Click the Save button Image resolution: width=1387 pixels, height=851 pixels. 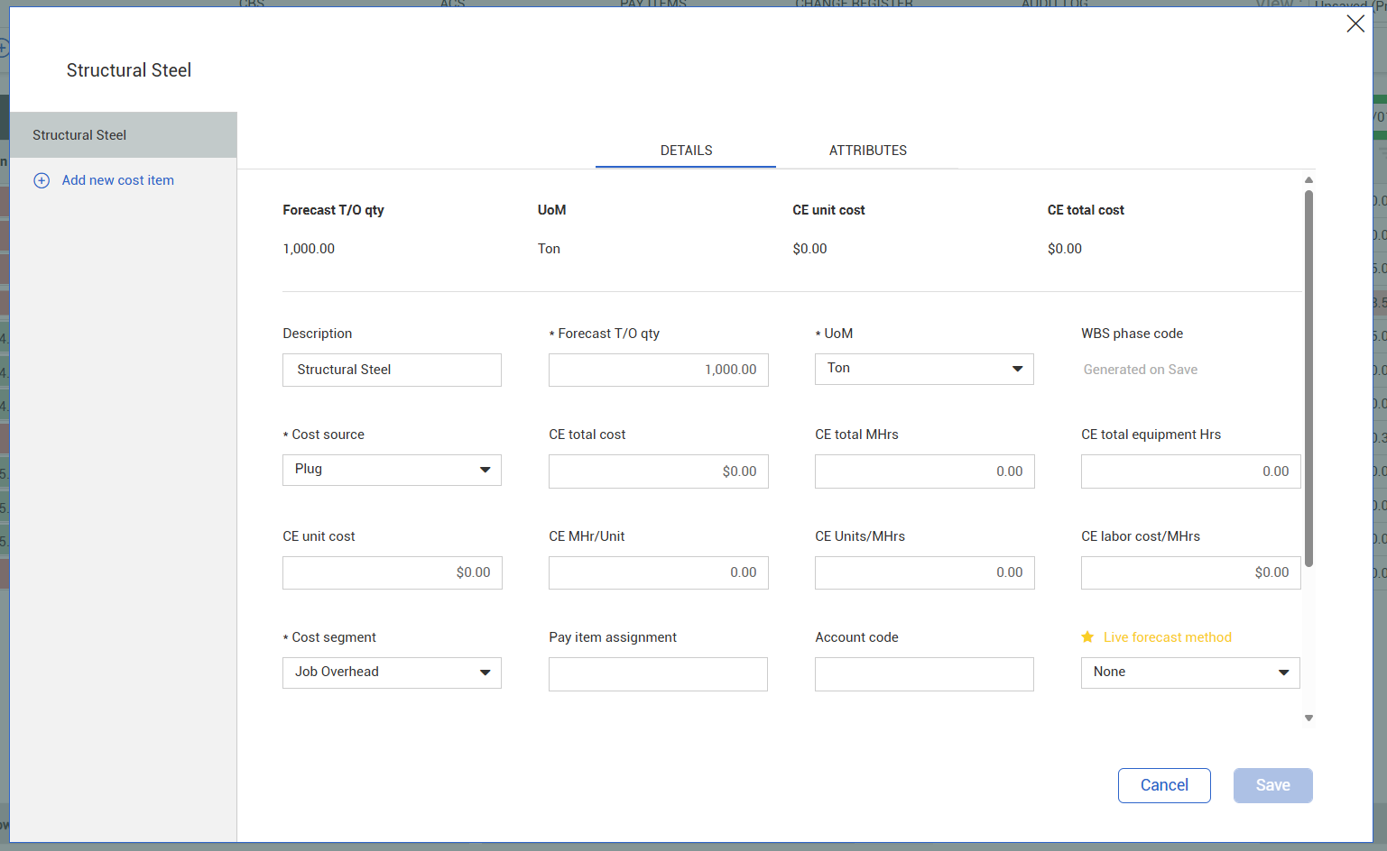pos(1272,785)
